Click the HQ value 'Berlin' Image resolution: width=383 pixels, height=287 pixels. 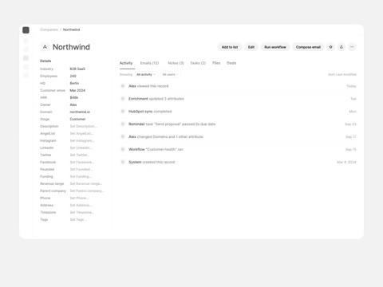[x=74, y=83]
